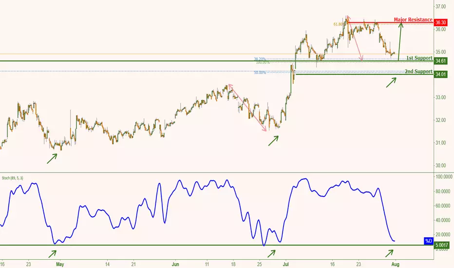Select the blue %D indicator tag
Viewport: 454px width, 268px height.
429,241
